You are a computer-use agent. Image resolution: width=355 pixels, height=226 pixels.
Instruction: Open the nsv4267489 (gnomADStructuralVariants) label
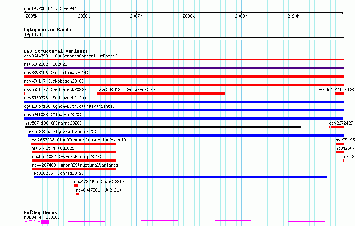click(76, 165)
